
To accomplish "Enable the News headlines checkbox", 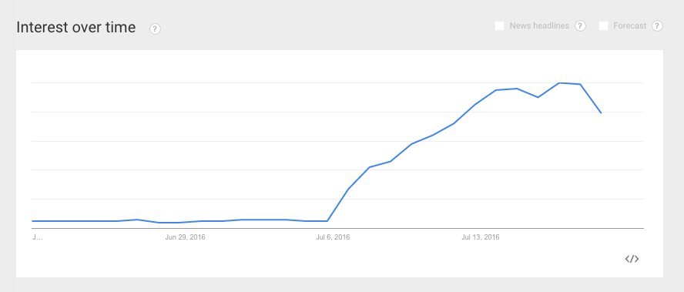I will (499, 25).
